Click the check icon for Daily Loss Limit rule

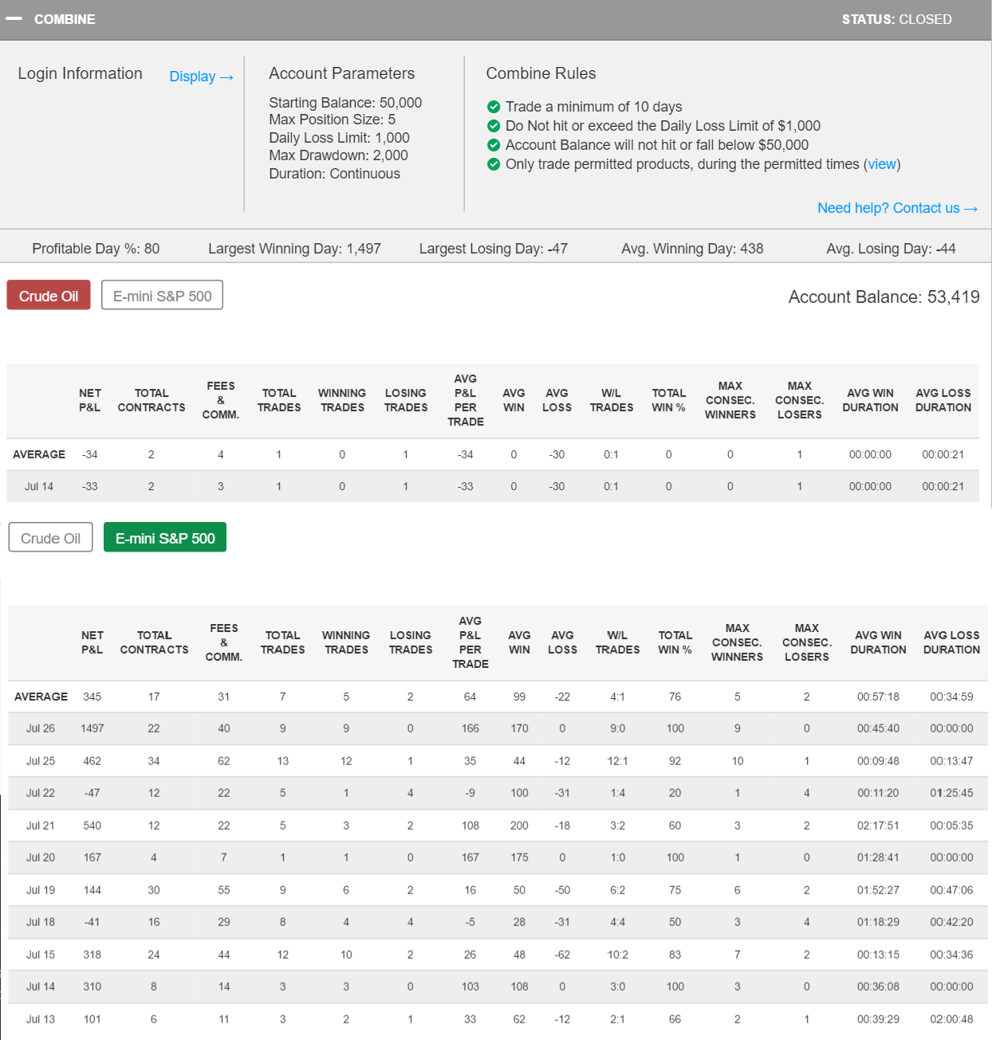494,126
